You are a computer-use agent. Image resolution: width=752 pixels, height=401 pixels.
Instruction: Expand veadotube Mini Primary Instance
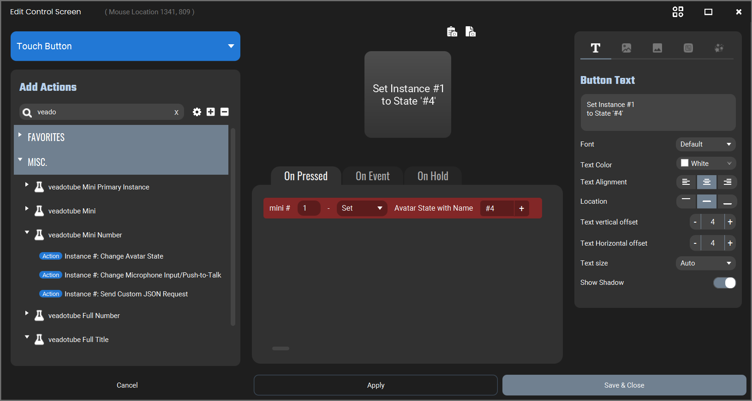point(27,184)
